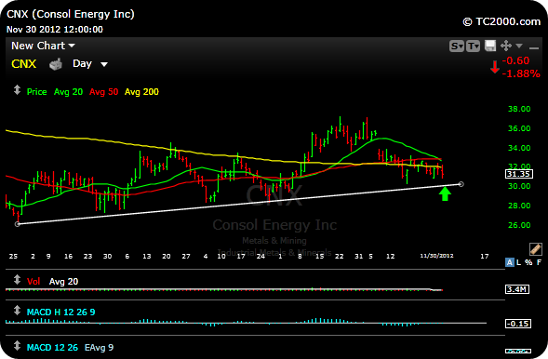The width and height of the screenshot is (548, 359).
Task: Click the drawing tools pencil icon
Action: (x=535, y=249)
